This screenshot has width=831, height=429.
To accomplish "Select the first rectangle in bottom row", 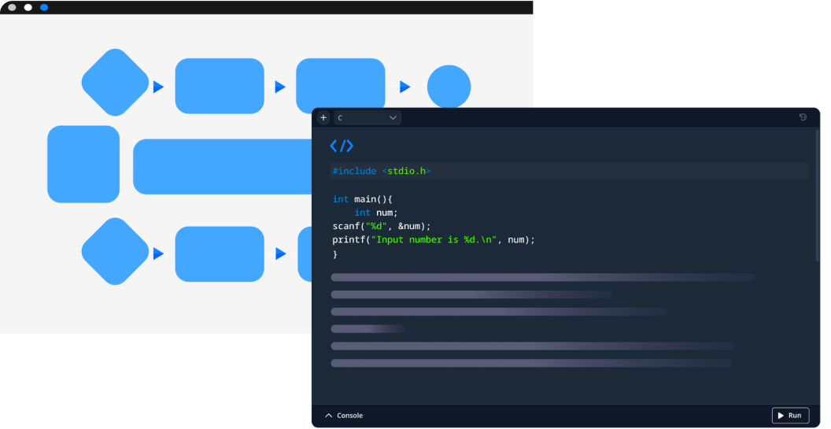I will (x=220, y=253).
